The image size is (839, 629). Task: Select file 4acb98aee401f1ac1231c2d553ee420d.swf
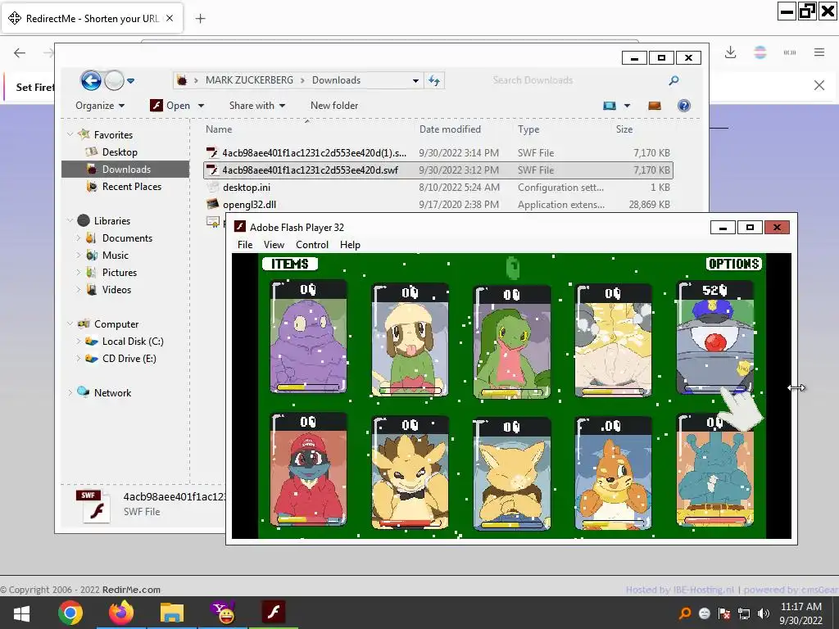click(438, 170)
